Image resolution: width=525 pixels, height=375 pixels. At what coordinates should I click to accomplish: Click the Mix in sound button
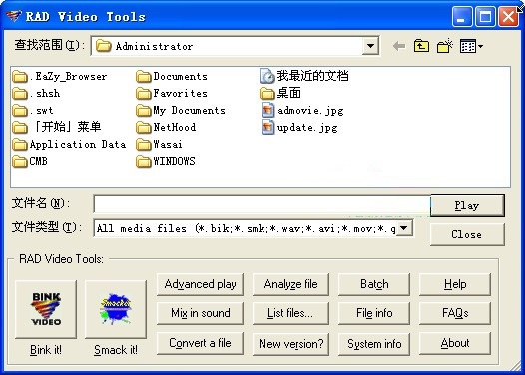[200, 313]
